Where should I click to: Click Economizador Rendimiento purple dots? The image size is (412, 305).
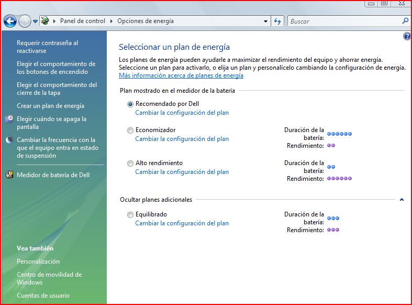coord(331,145)
